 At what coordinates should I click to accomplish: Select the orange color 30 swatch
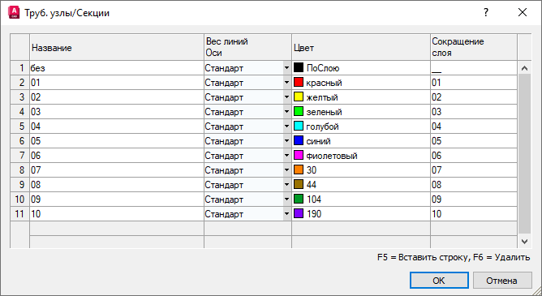(299, 169)
